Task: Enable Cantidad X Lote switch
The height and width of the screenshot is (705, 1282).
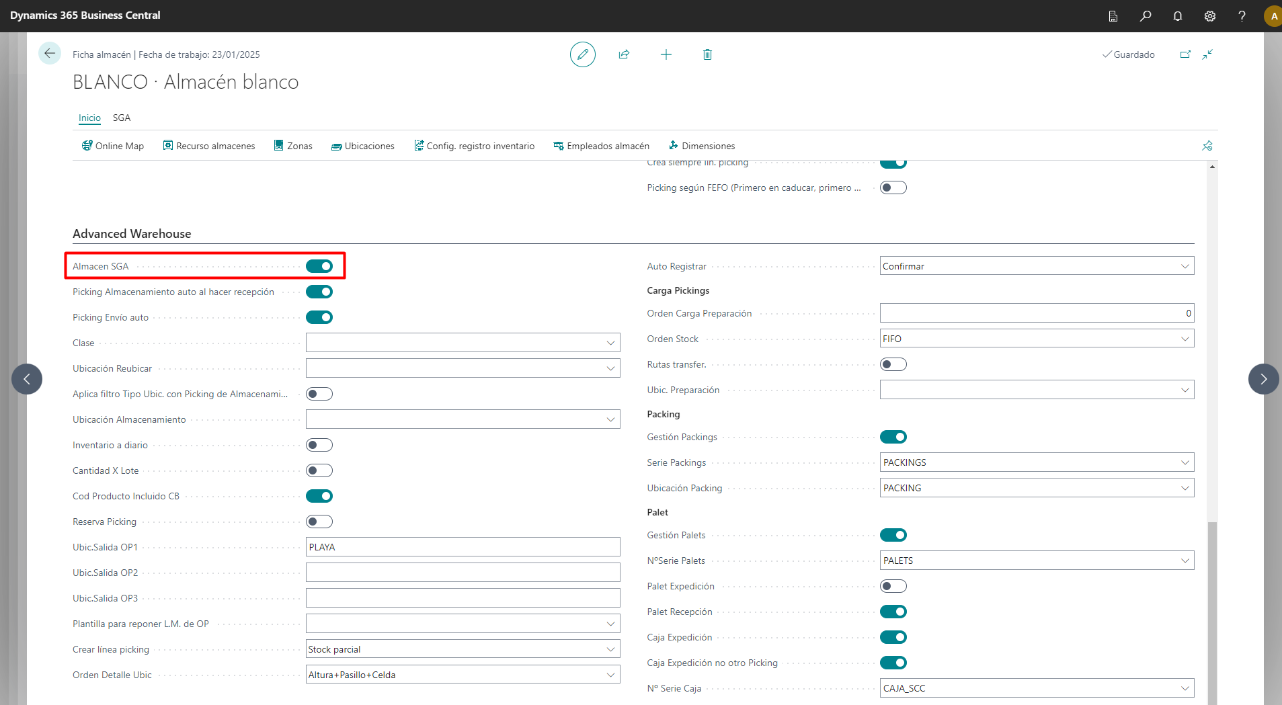Action: tap(319, 470)
